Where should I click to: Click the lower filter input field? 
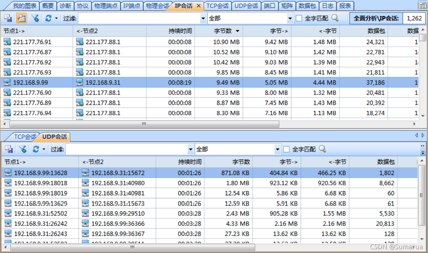pyautogui.click(x=127, y=149)
